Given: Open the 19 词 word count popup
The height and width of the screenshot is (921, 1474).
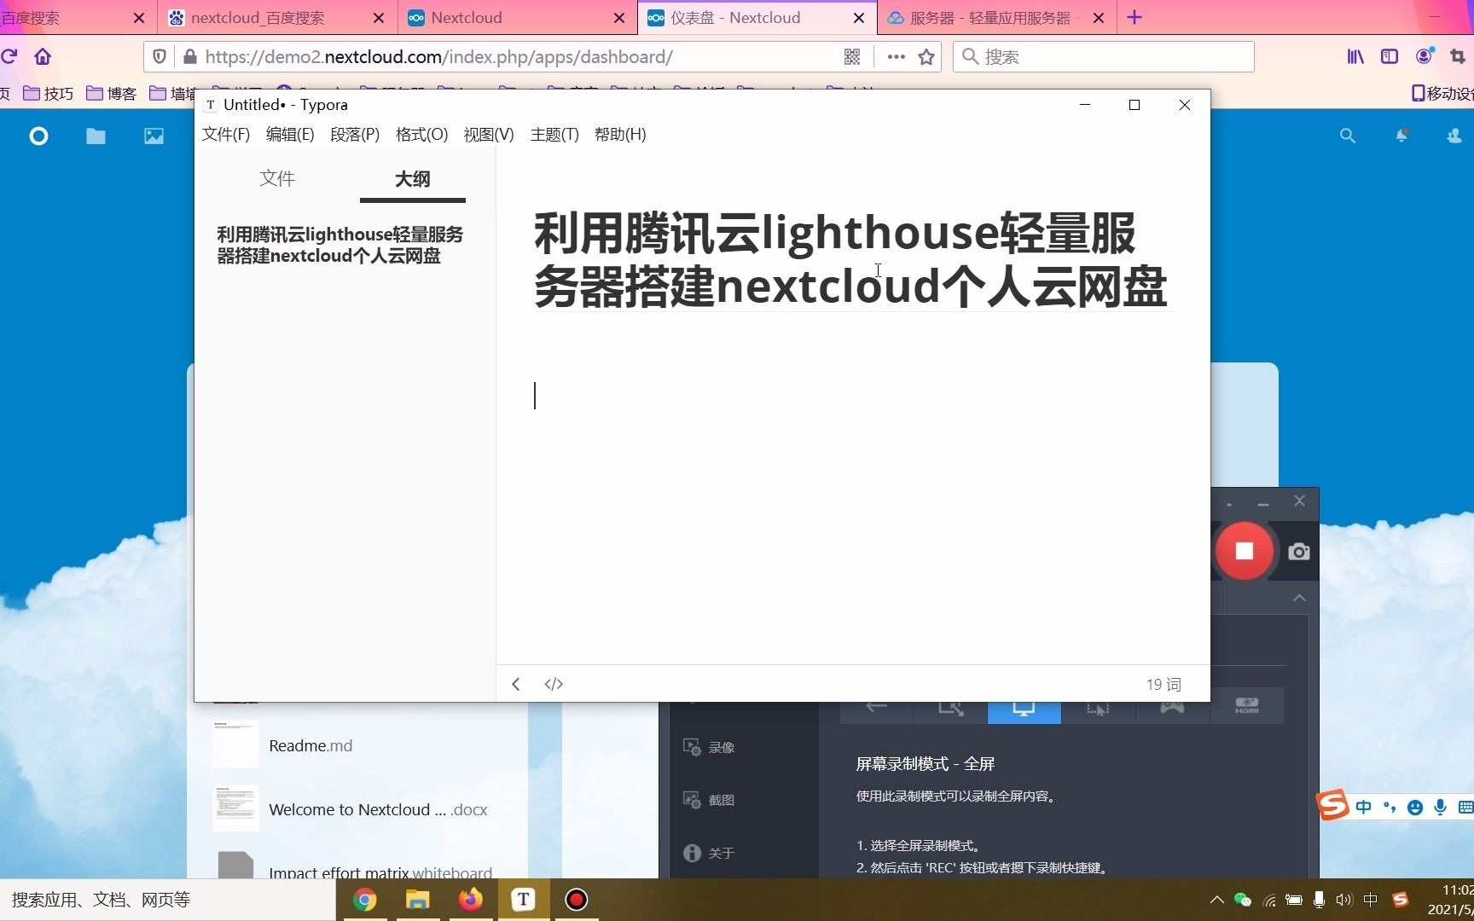Looking at the screenshot, I should click(1164, 685).
